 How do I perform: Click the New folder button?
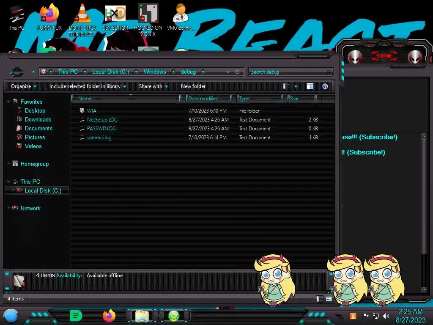(x=193, y=86)
